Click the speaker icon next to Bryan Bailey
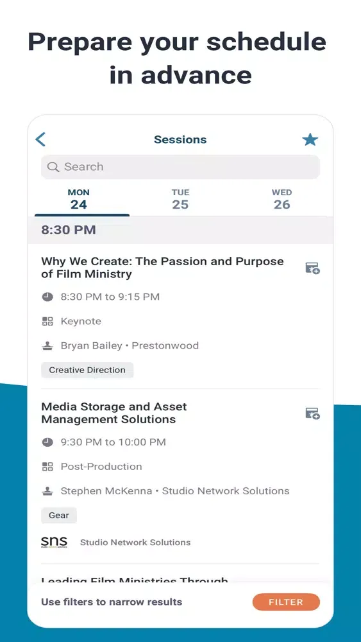The width and height of the screenshot is (361, 642). tap(48, 346)
